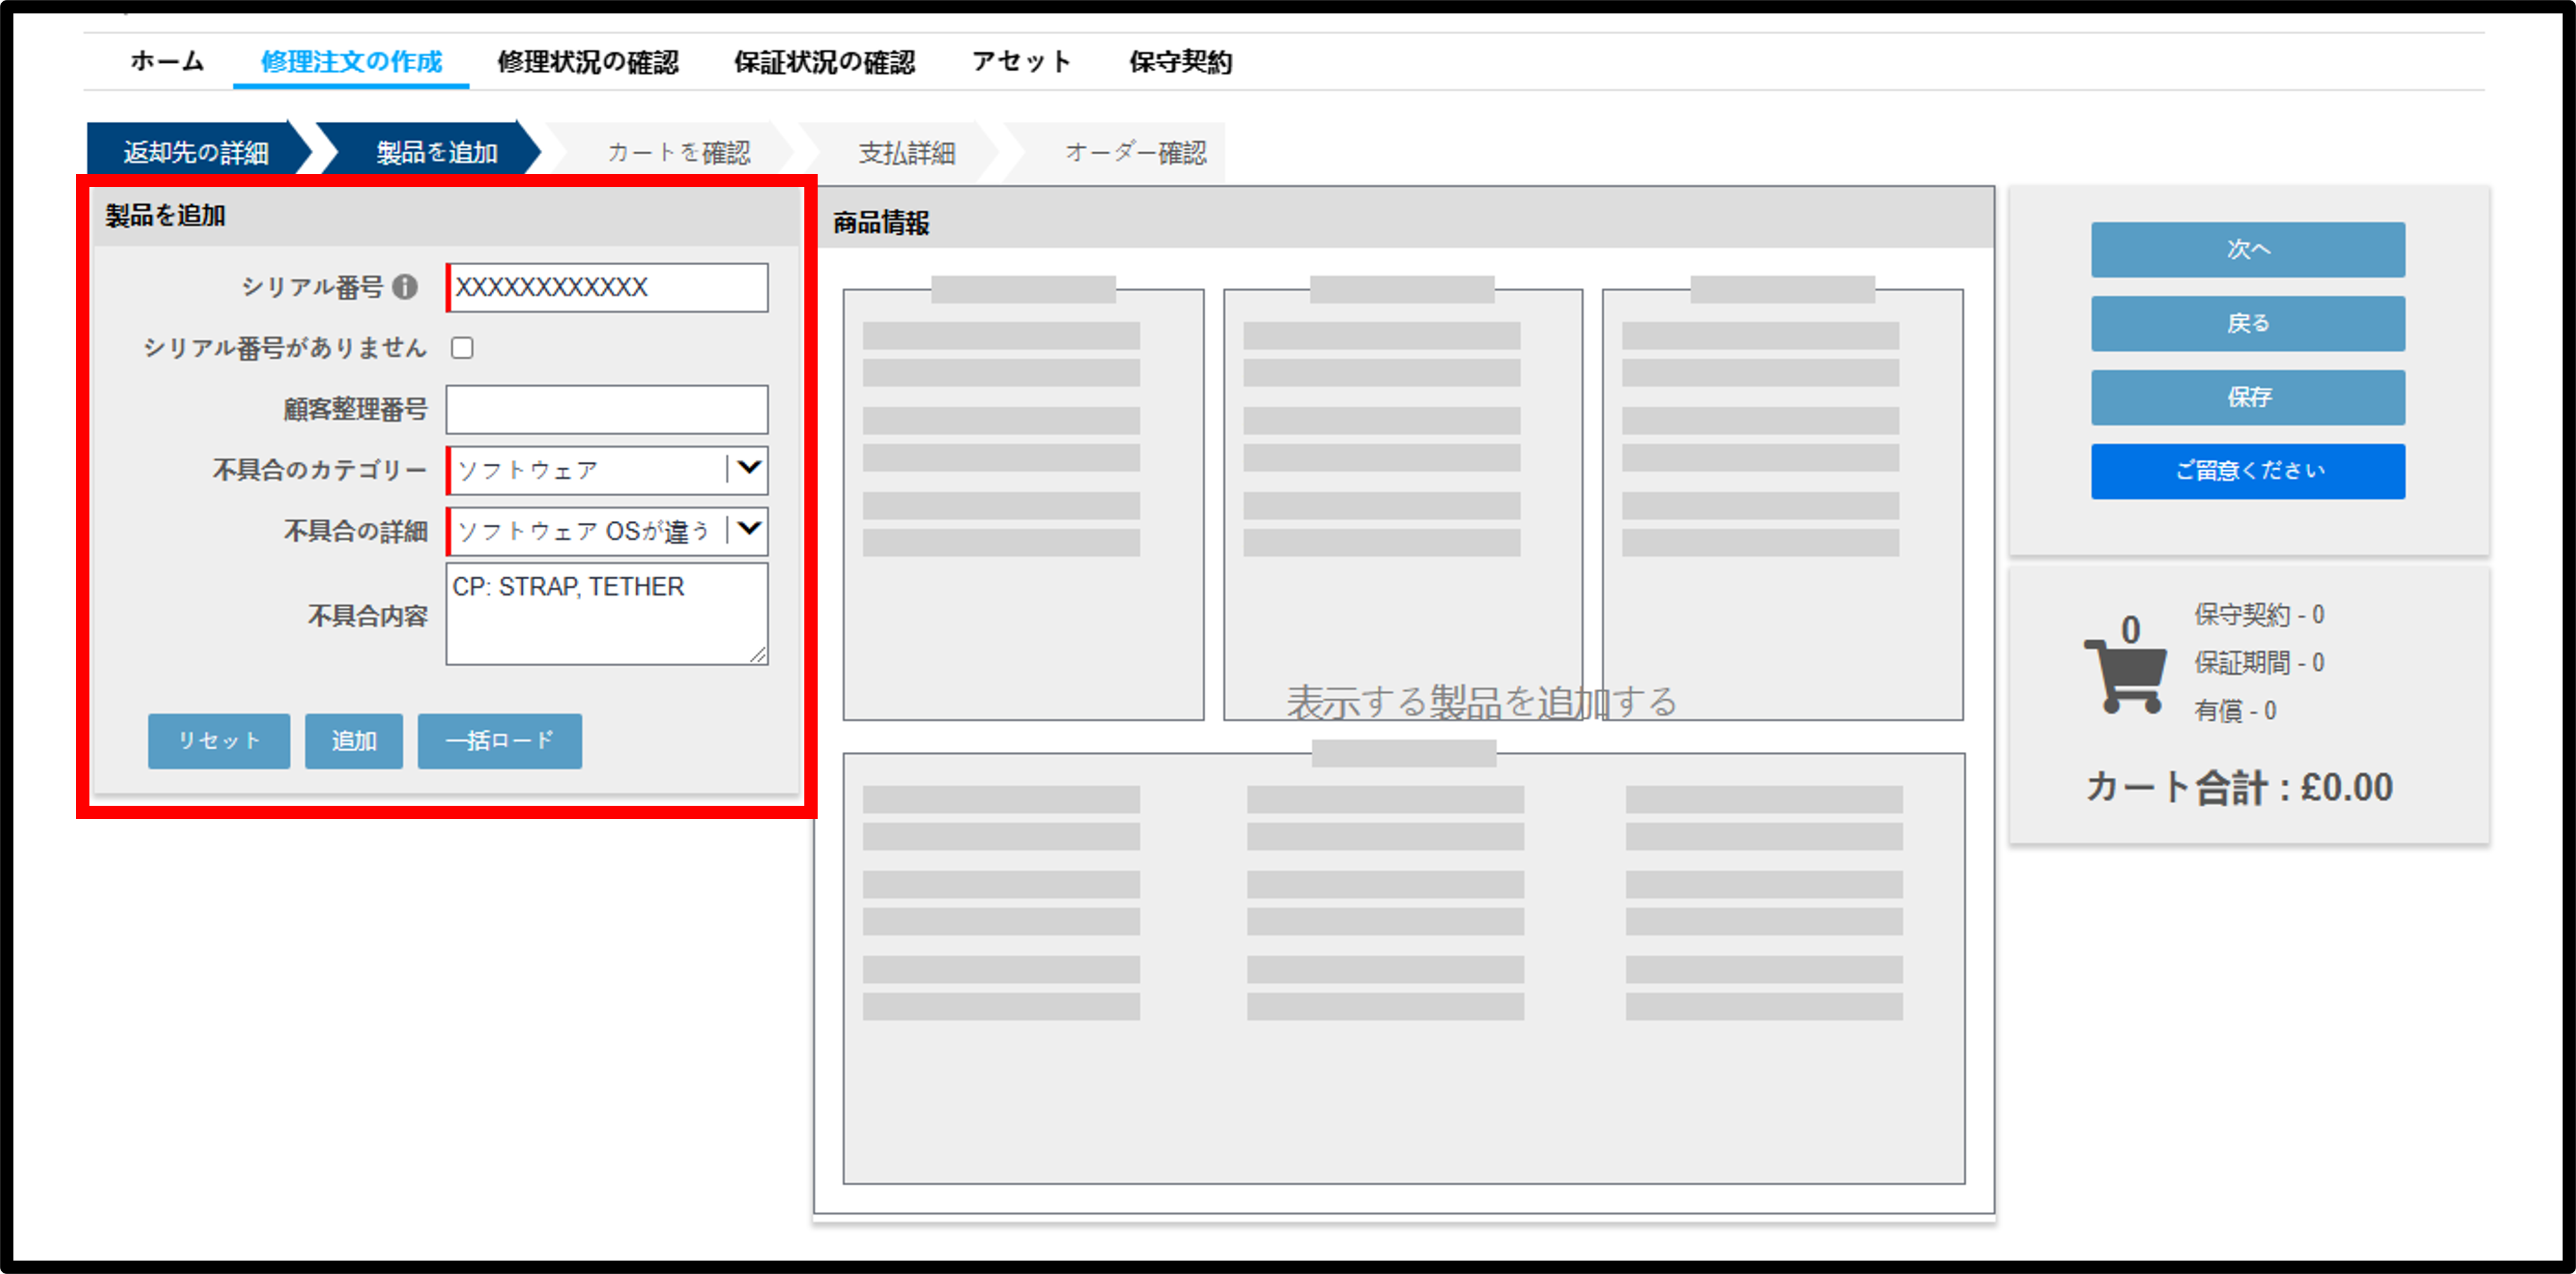Open the アセット tab
The width and height of the screenshot is (2576, 1274).
click(1021, 62)
